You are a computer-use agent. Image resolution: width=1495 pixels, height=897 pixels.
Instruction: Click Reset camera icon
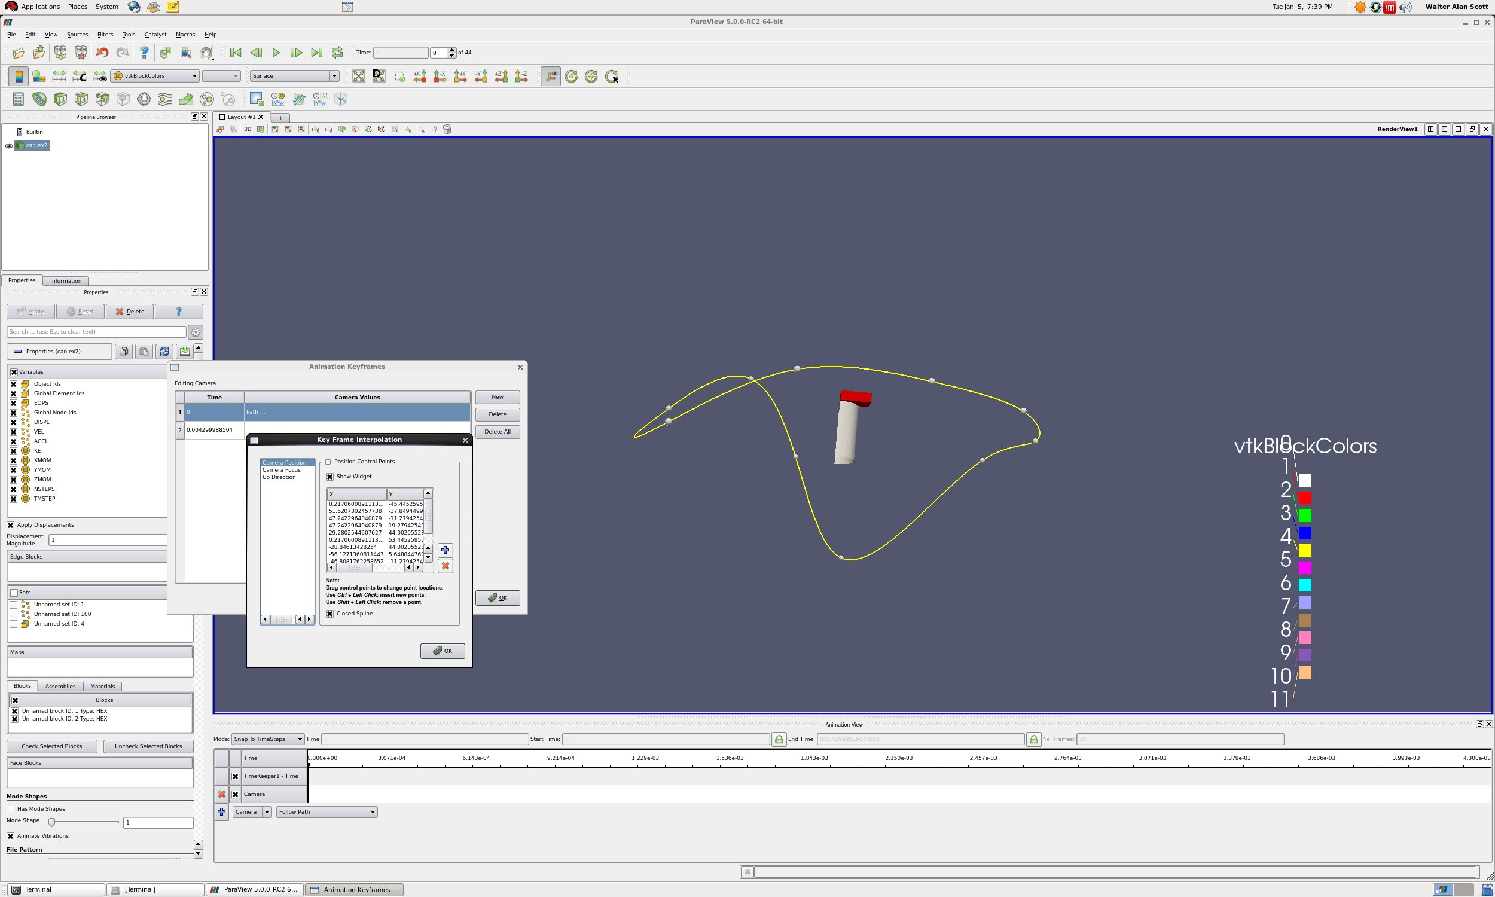(x=358, y=76)
